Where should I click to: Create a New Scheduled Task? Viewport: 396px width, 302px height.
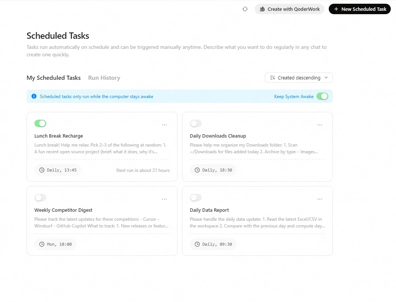pos(359,9)
